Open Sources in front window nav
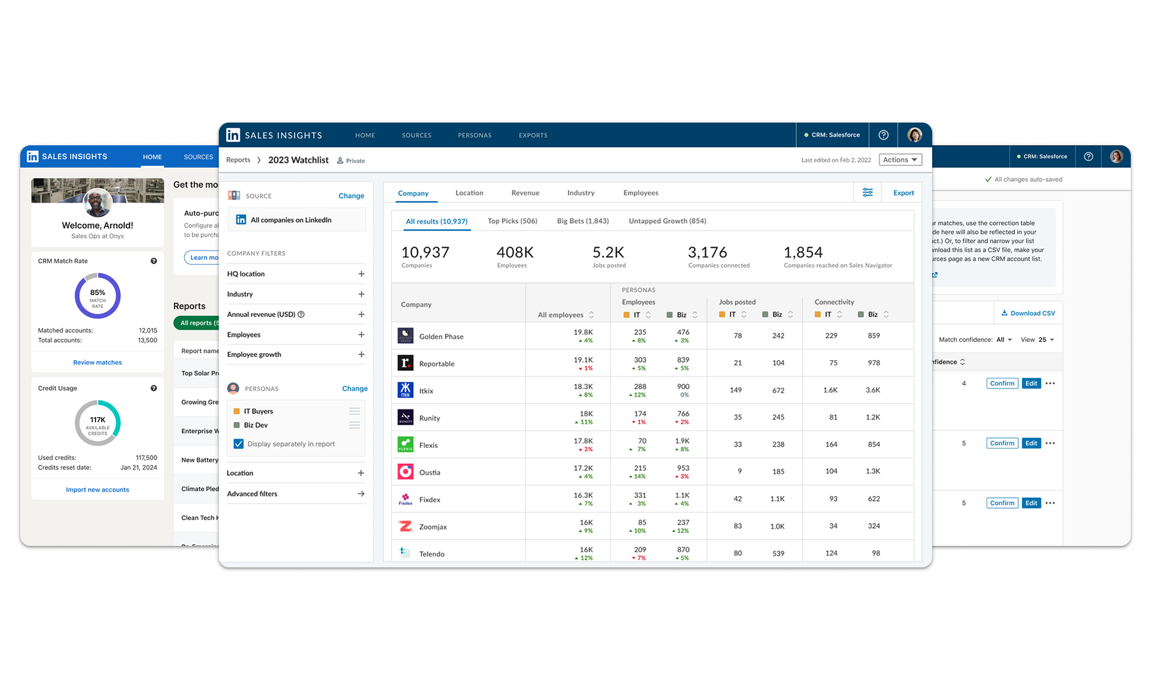The width and height of the screenshot is (1151, 695). coord(417,135)
